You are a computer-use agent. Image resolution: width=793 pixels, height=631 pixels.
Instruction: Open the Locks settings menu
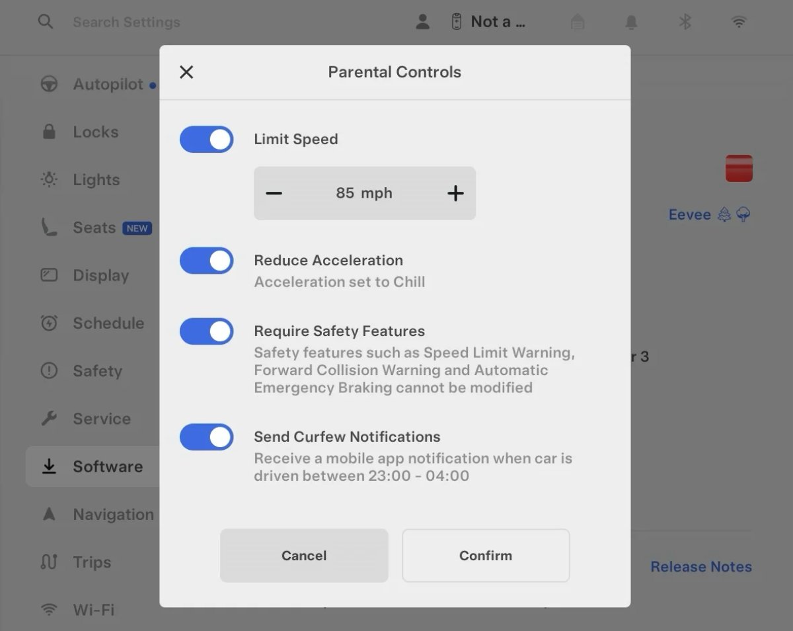[95, 132]
